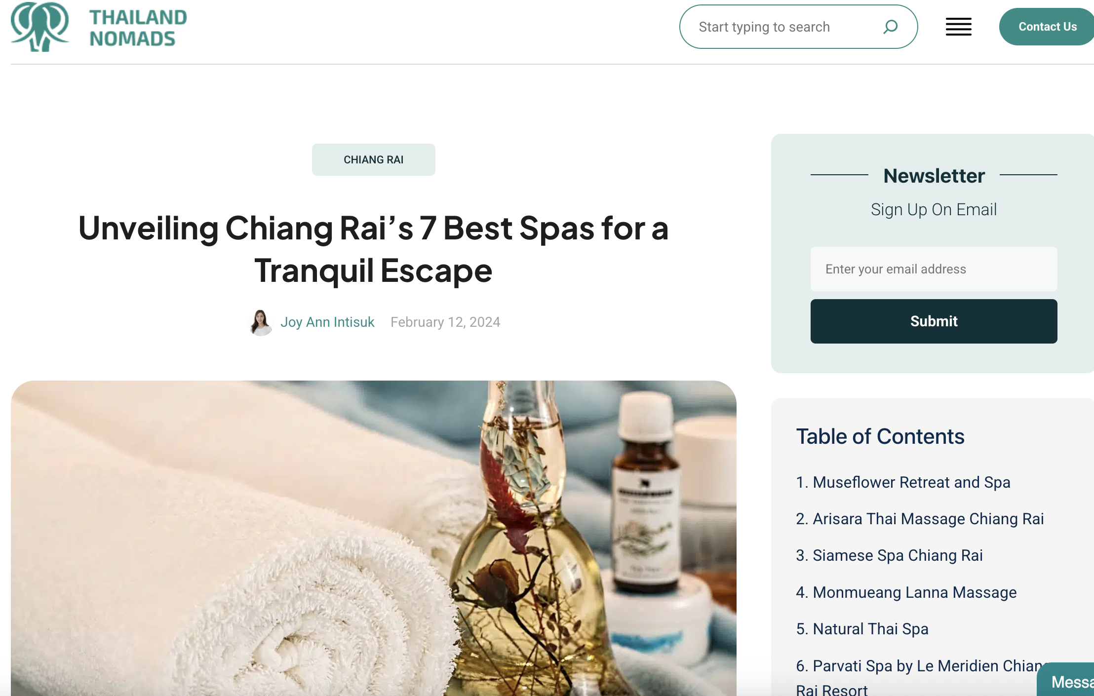1094x696 pixels.
Task: Click Joy Ann Intisuk's avatar photo
Action: pyautogui.click(x=260, y=322)
